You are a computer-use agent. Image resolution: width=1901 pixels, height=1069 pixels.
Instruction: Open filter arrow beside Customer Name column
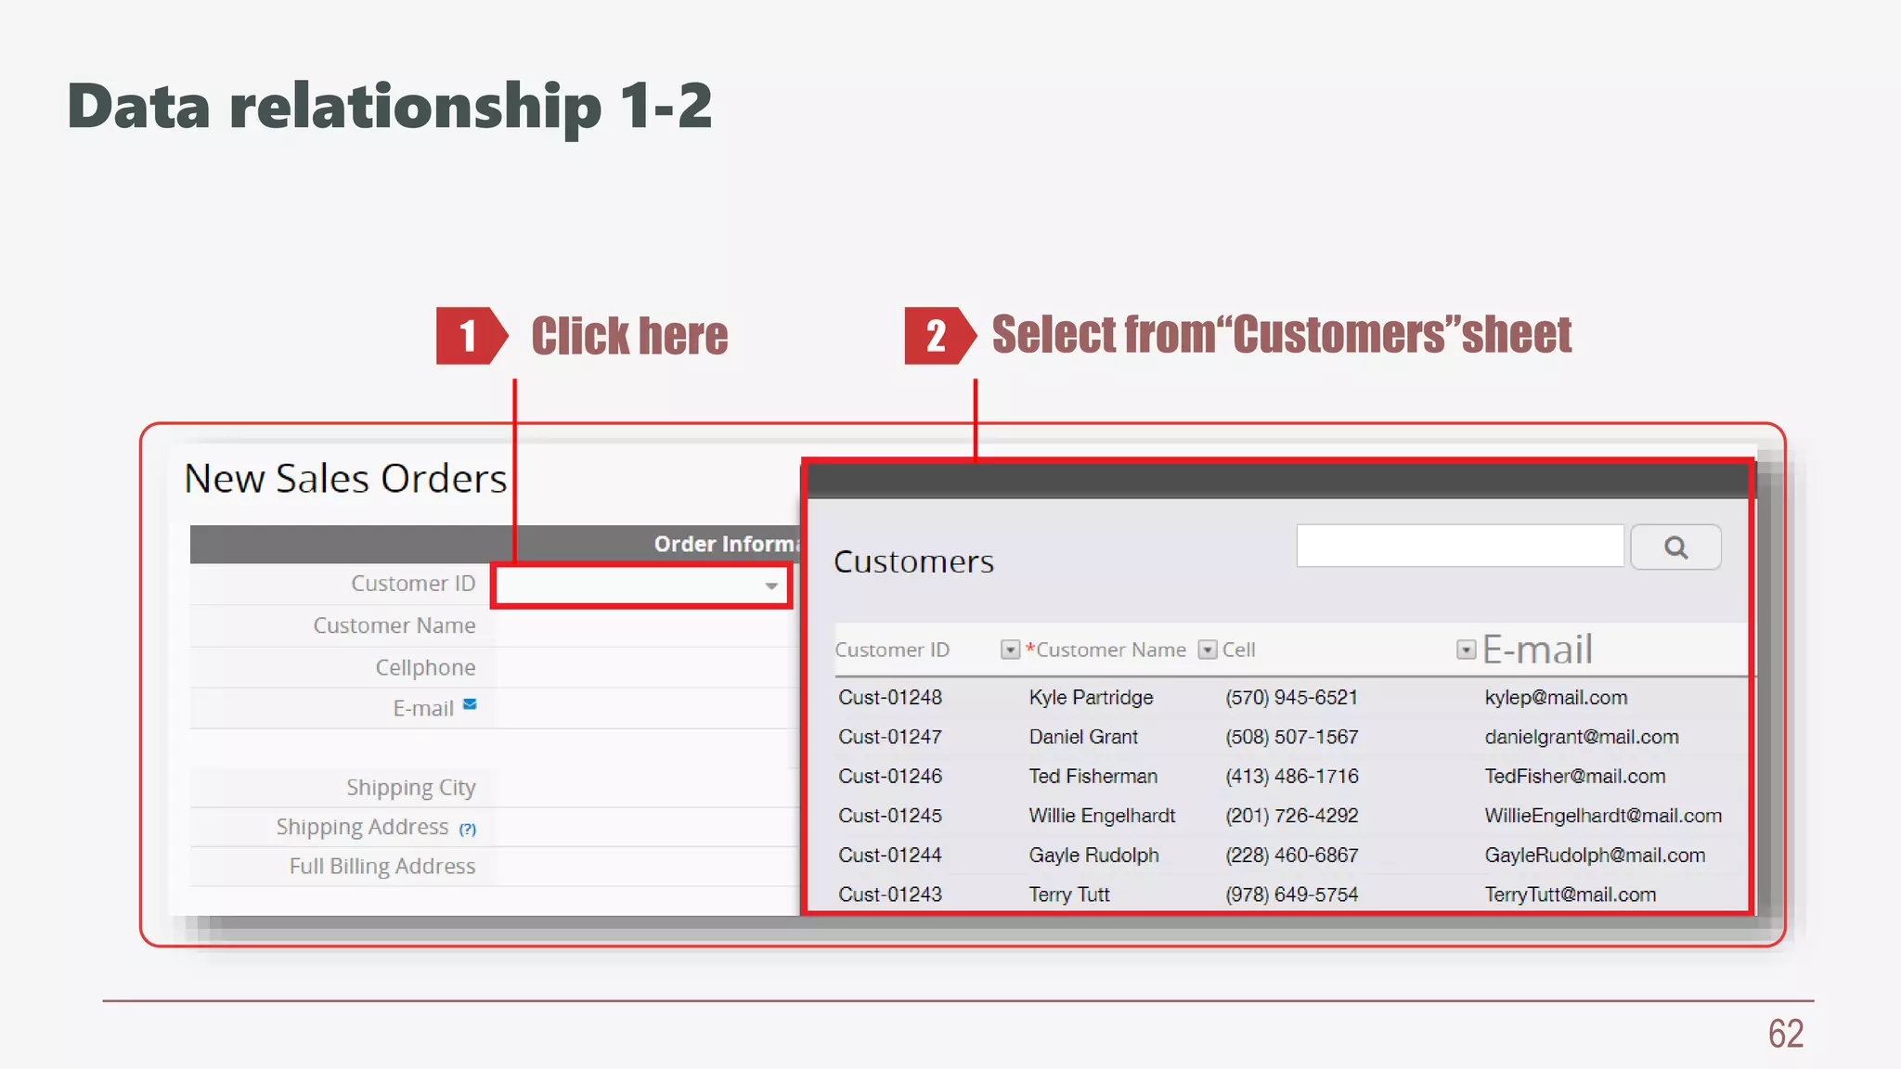1208,650
